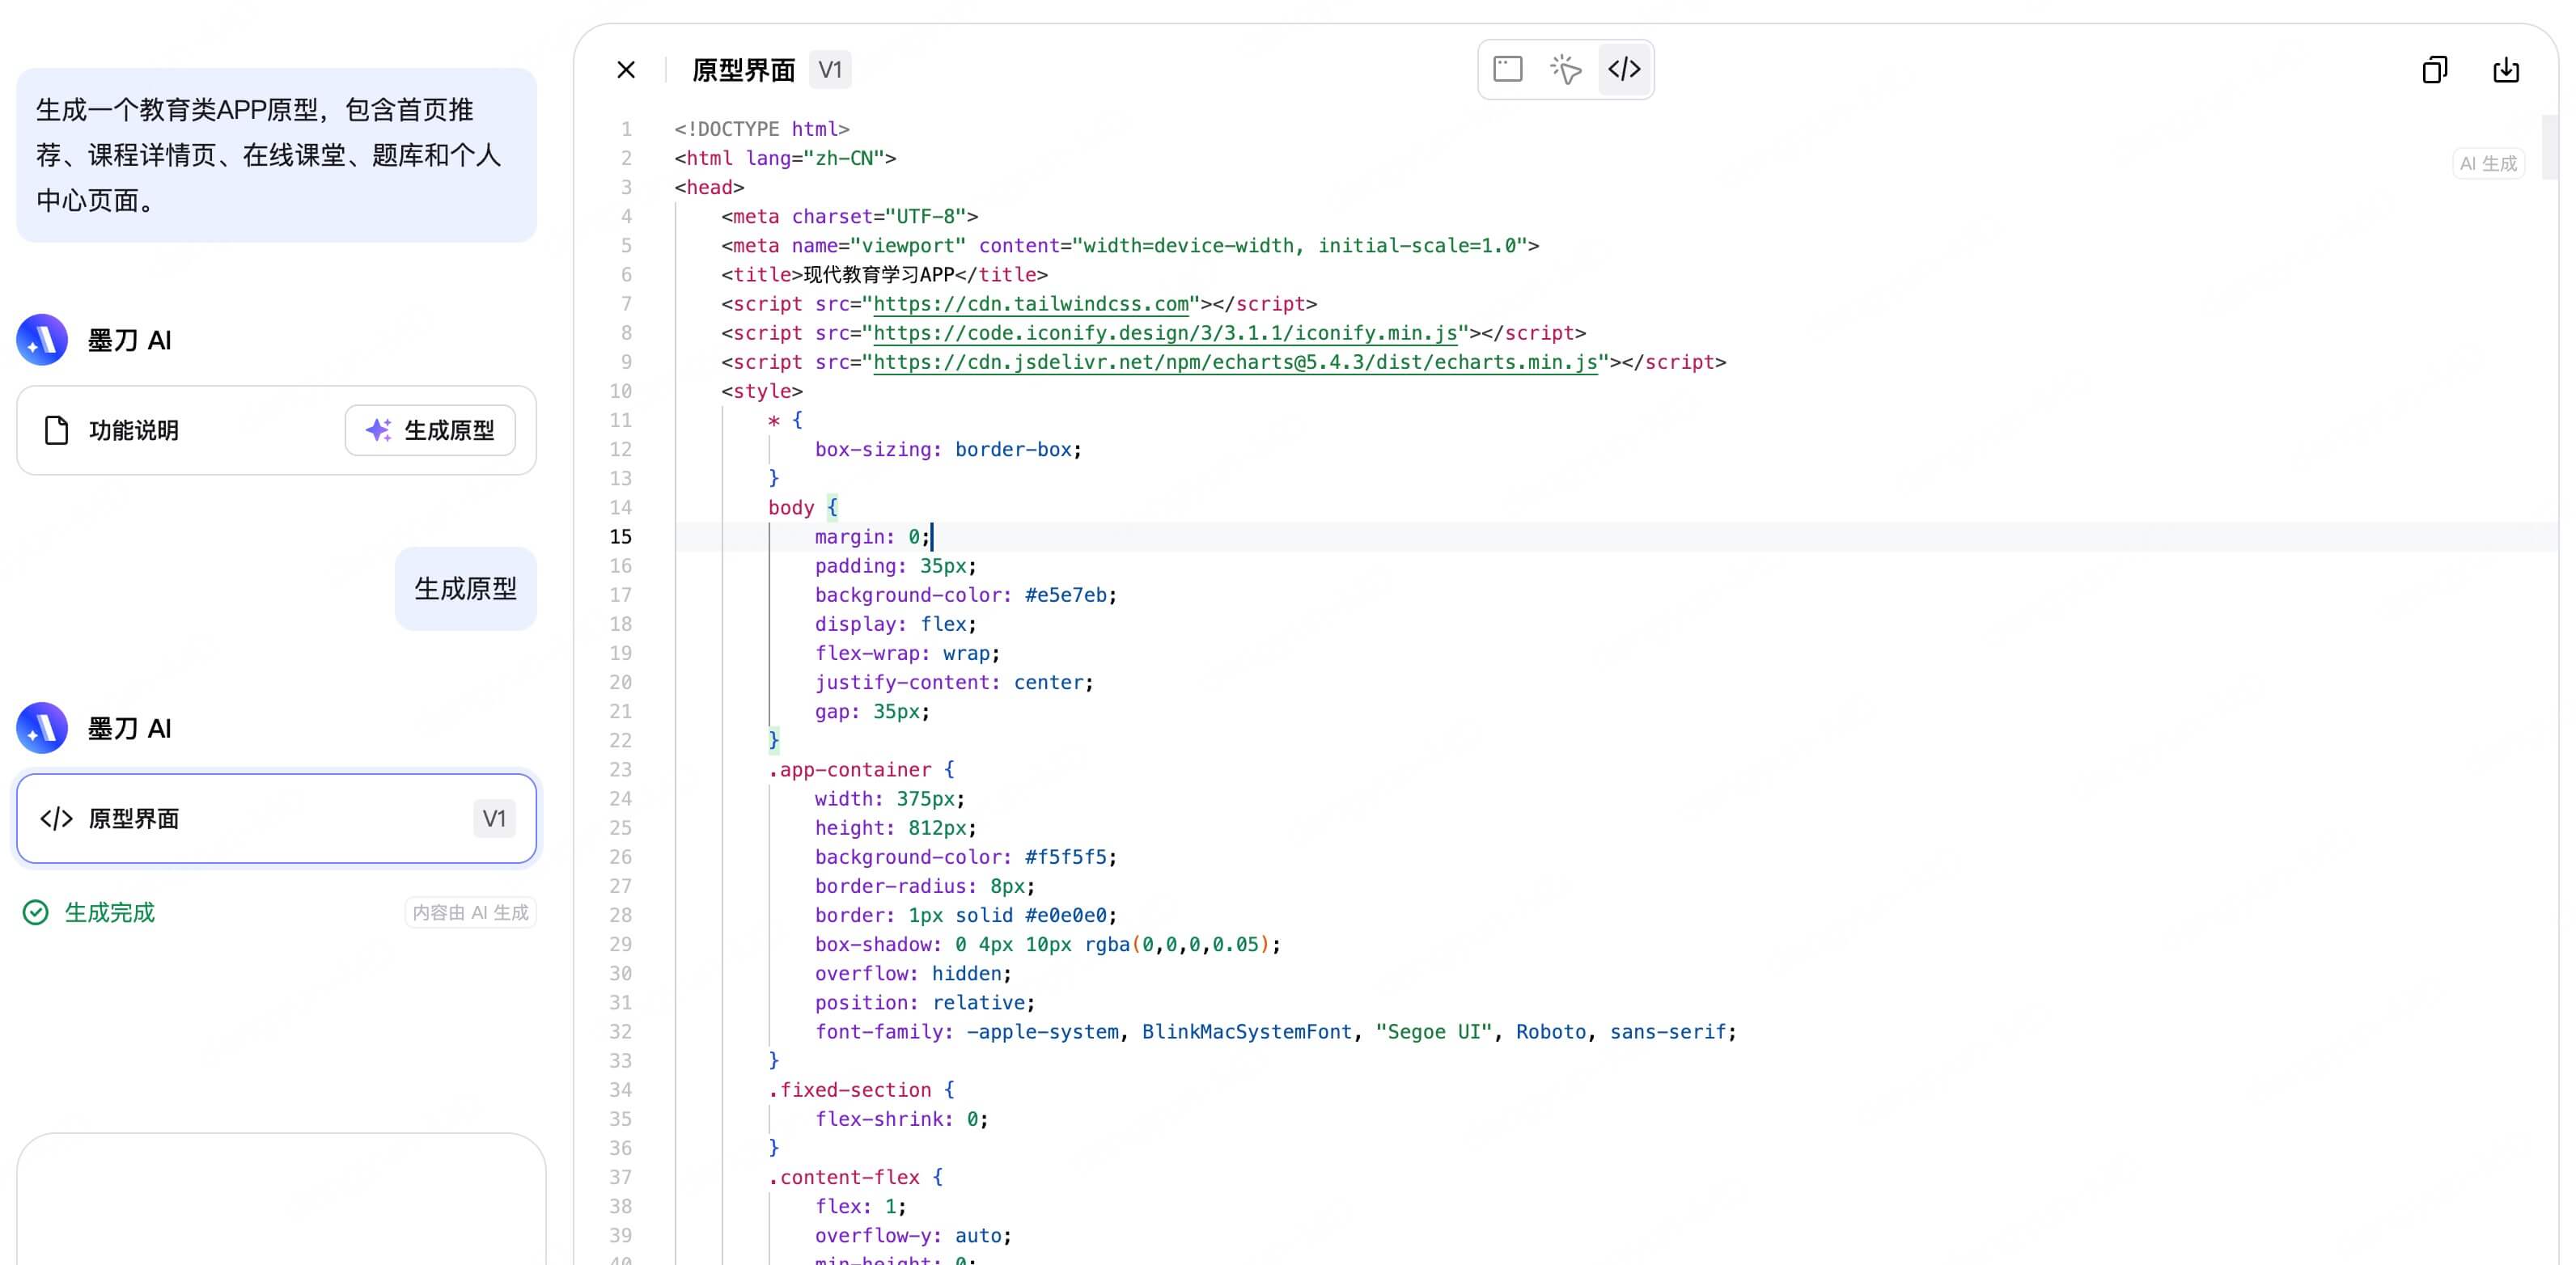
Task: Click the editor vertical scrollbar
Action: coord(2550,148)
